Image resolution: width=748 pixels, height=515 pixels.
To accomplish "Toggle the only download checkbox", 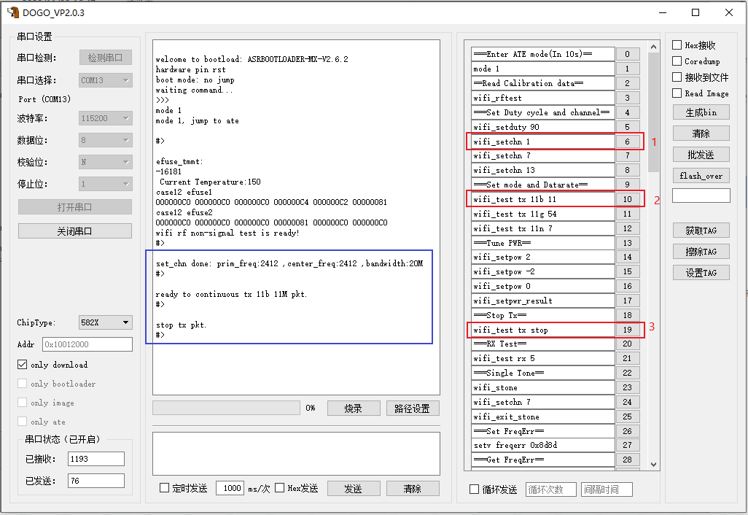I will pos(22,364).
